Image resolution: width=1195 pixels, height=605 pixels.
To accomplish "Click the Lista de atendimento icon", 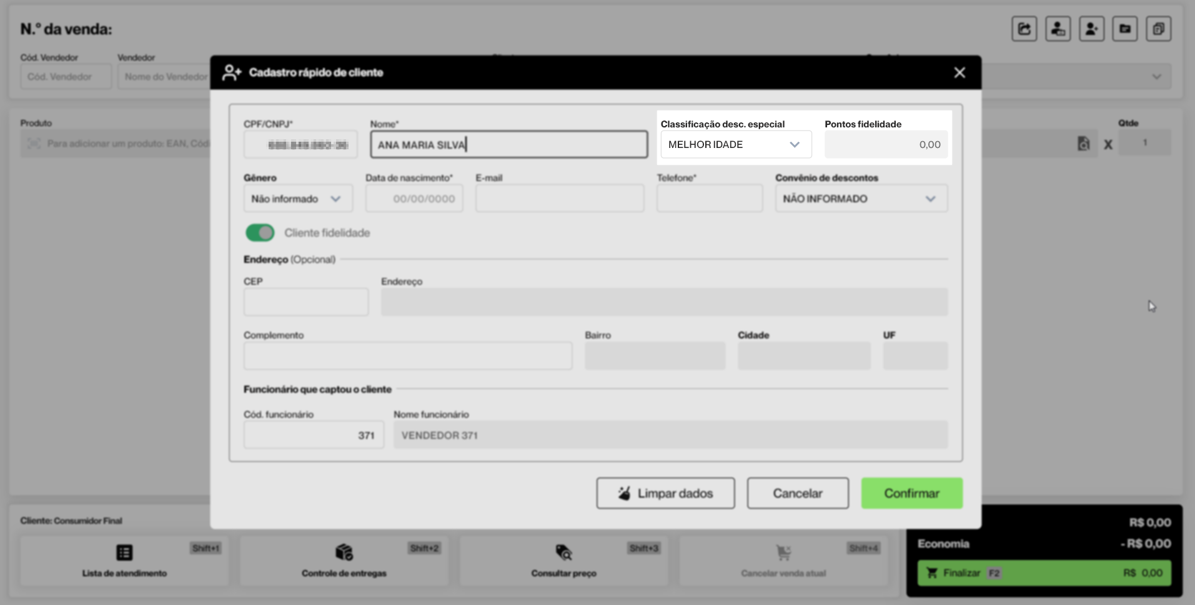I will click(x=124, y=553).
